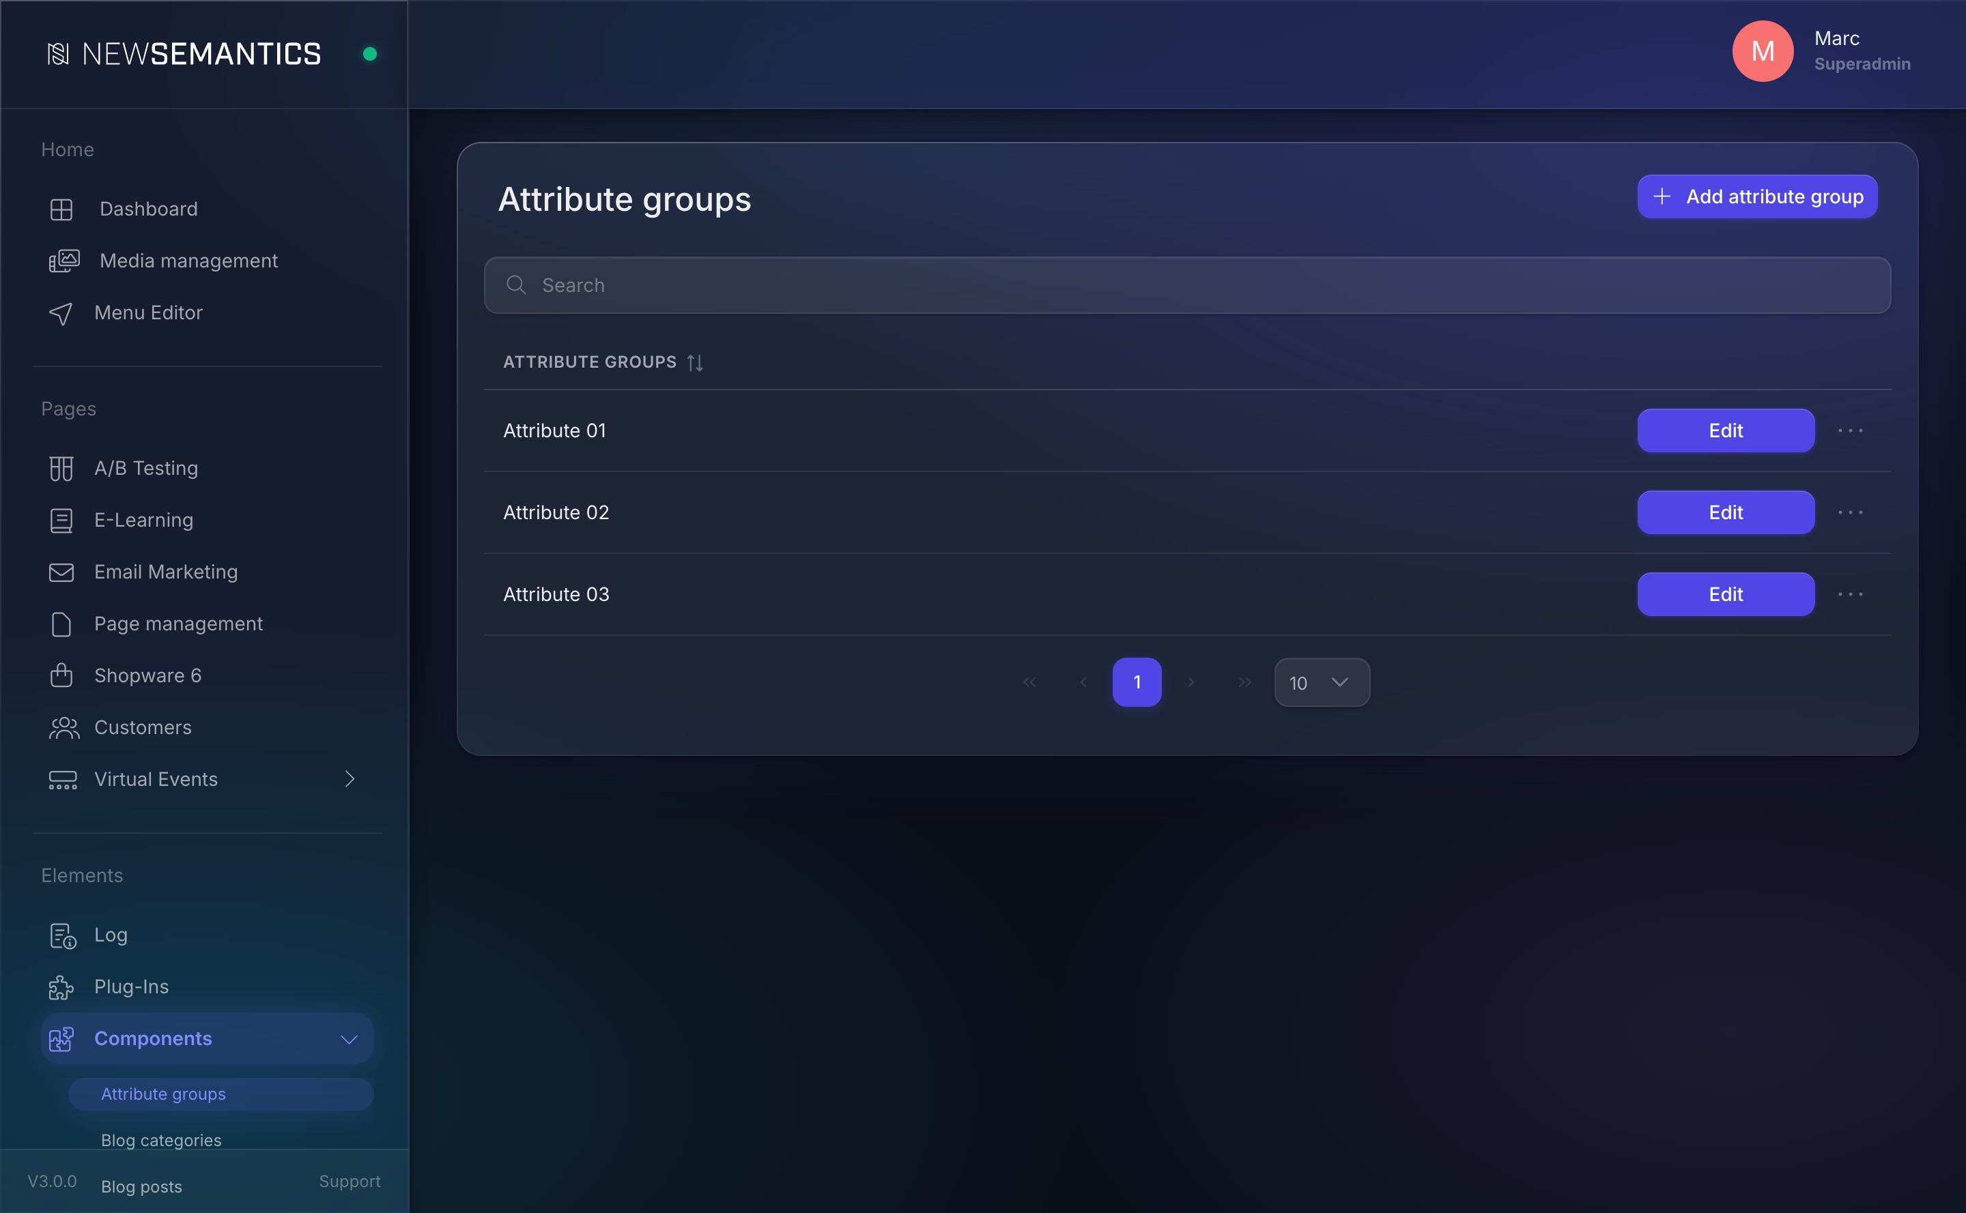Click the Attribute 03 row name
Image resolution: width=1966 pixels, height=1213 pixels.
pyautogui.click(x=556, y=594)
